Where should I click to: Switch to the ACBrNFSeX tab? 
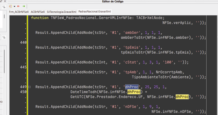38,12
